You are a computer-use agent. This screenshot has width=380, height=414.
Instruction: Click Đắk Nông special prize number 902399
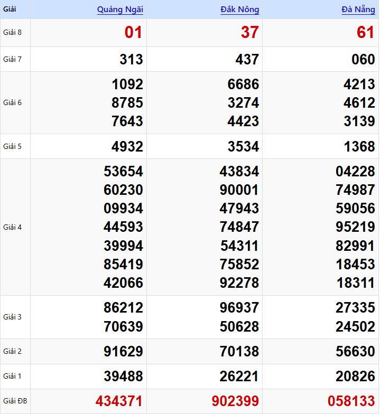[x=235, y=401]
